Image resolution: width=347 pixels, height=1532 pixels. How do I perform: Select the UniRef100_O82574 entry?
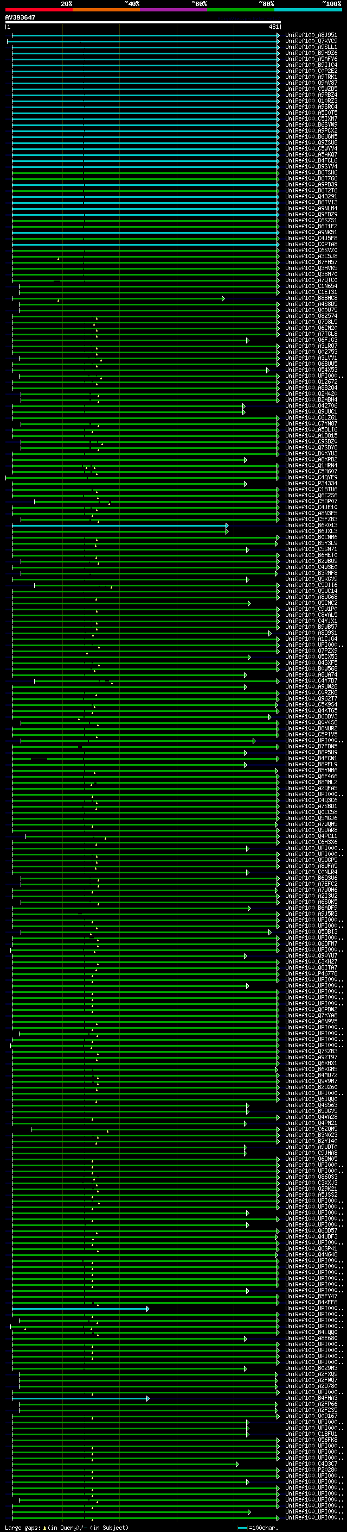pyautogui.click(x=311, y=316)
